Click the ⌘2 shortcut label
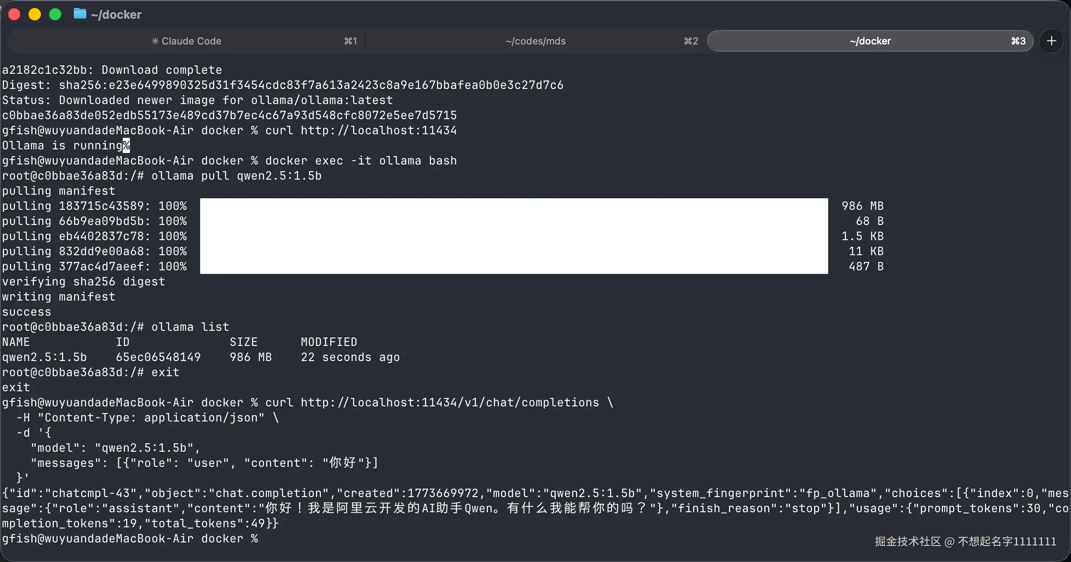The width and height of the screenshot is (1071, 562). tap(691, 41)
